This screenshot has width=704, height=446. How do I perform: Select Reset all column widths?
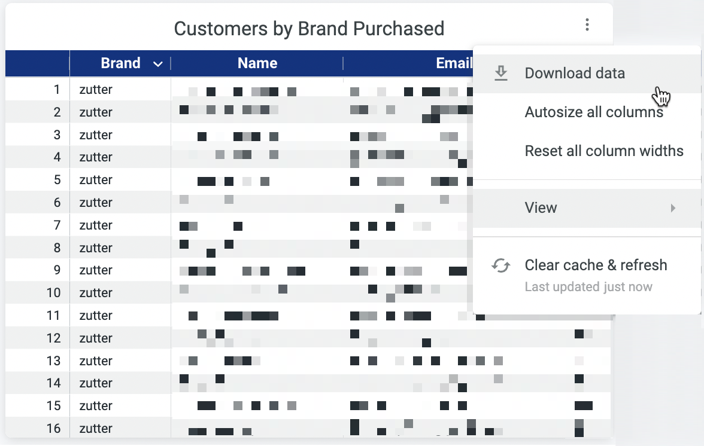pos(603,151)
